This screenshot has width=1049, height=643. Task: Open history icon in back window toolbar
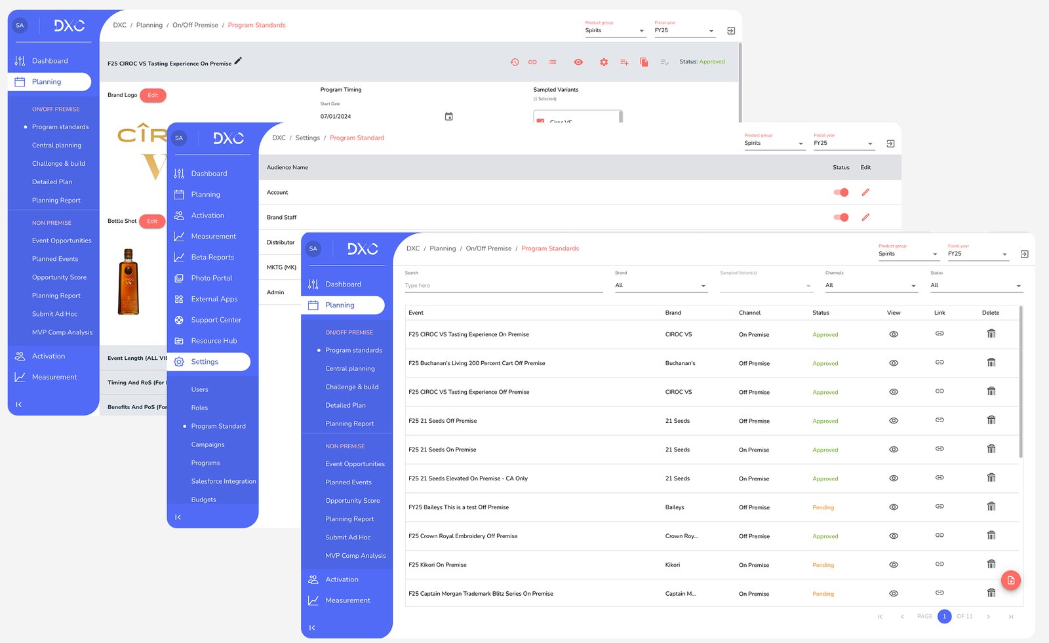pos(515,62)
